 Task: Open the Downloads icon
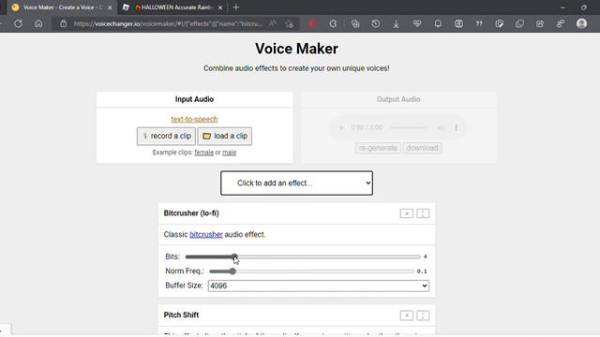(x=396, y=23)
